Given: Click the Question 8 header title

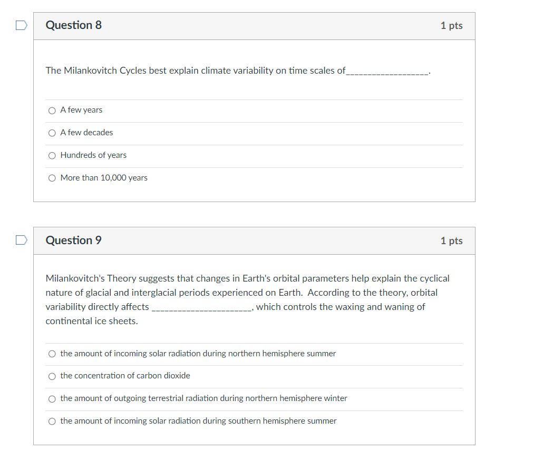Looking at the screenshot, I should tap(74, 25).
